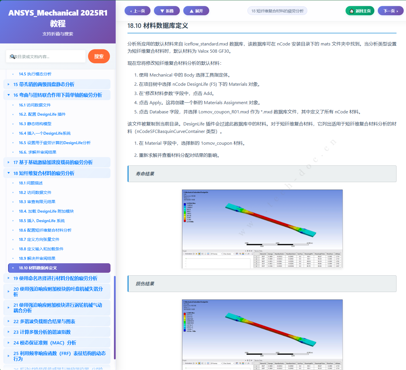Click the 搜索目录或文档内容 input field

tap(45, 56)
